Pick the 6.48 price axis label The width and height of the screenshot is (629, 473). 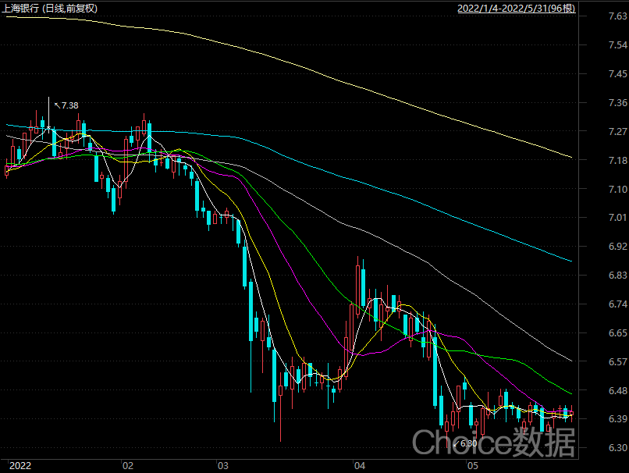(617, 391)
